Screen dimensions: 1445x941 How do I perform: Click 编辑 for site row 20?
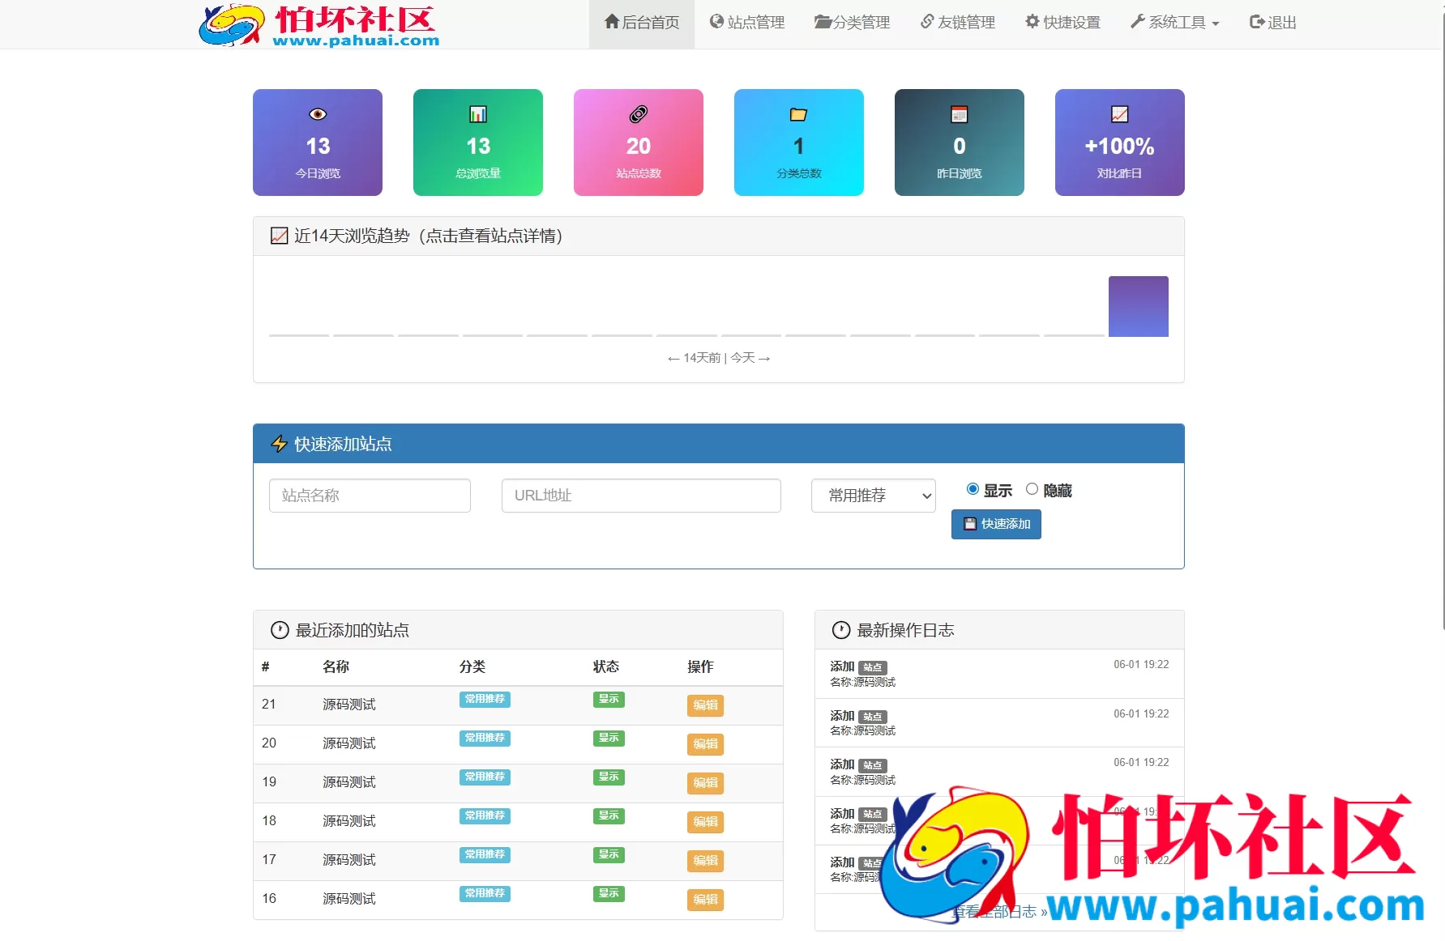click(x=705, y=744)
